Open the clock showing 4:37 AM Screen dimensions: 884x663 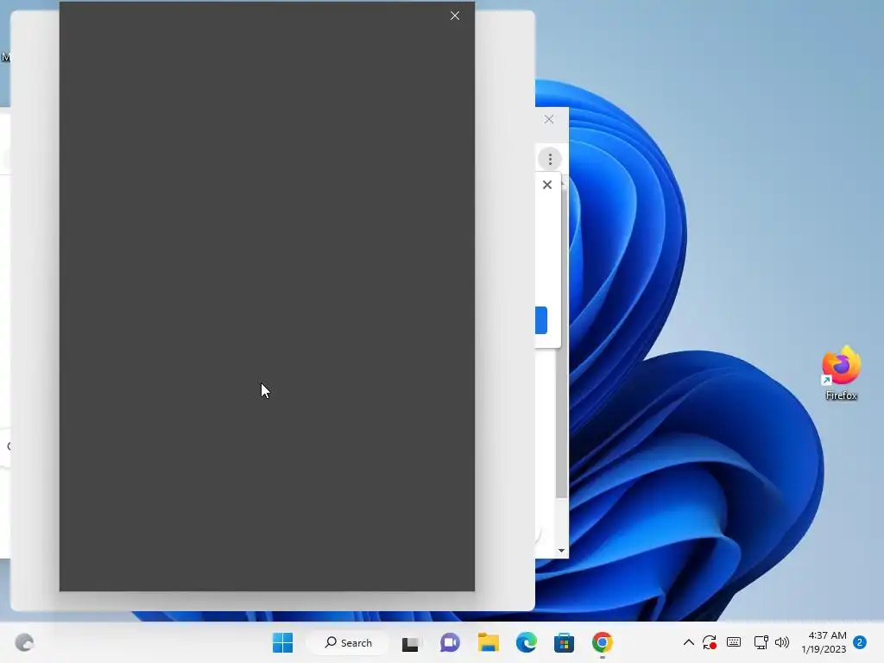click(x=824, y=642)
